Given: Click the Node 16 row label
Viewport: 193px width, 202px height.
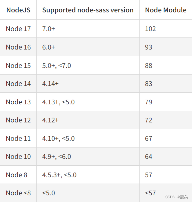Looking at the screenshot, I should point(18,47).
